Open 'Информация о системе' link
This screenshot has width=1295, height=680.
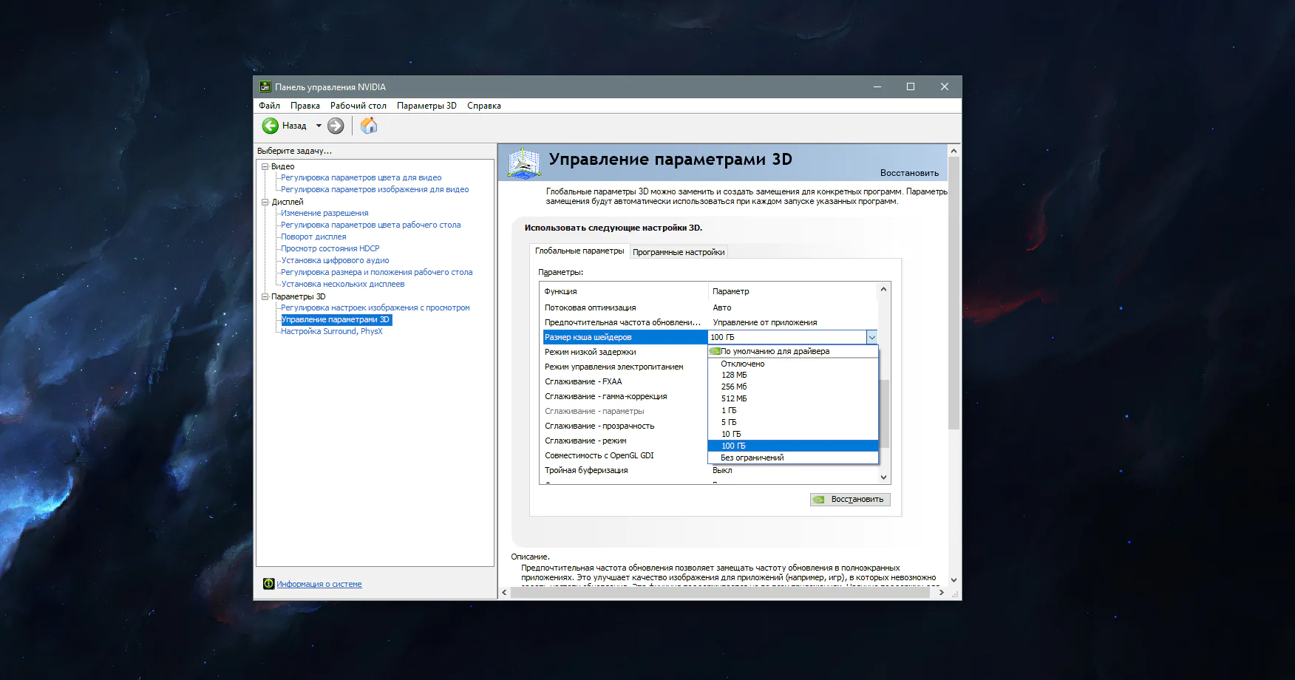pyautogui.click(x=319, y=584)
